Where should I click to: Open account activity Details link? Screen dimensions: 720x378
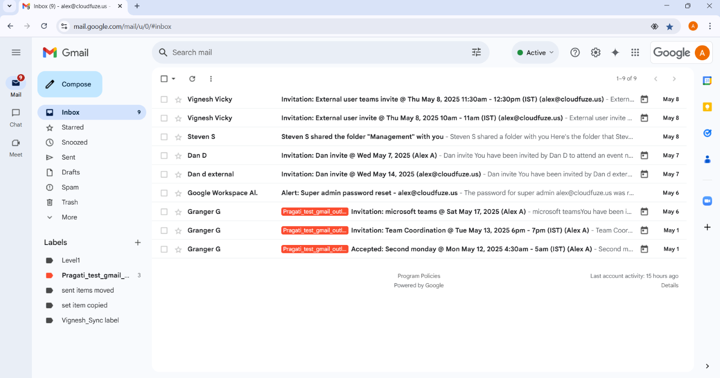[x=670, y=285]
